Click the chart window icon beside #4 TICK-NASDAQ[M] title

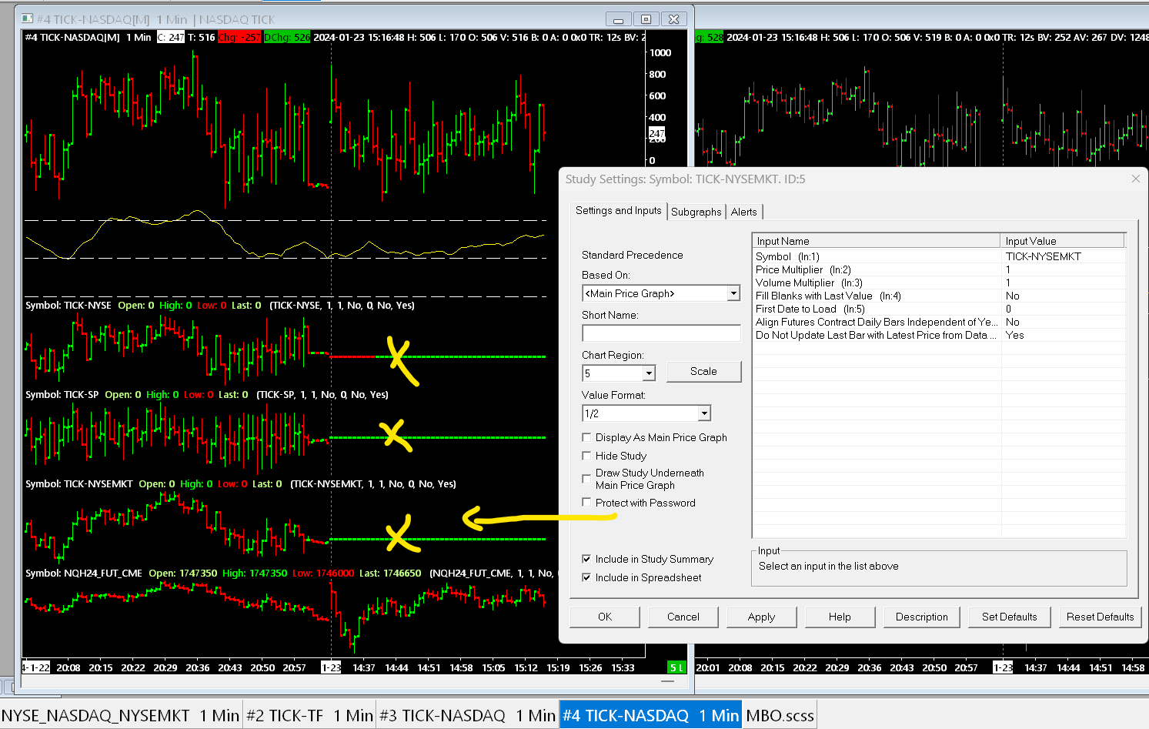27,19
